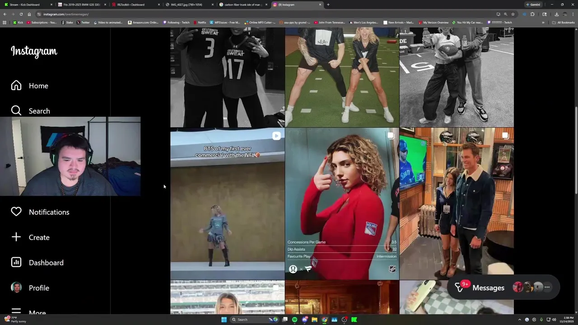Open Discord from the taskbar

[x=304, y=320]
